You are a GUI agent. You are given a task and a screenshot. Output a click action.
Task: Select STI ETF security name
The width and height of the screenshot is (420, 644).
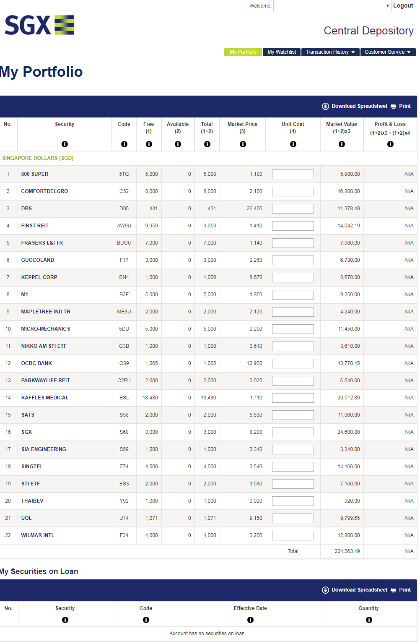(31, 484)
